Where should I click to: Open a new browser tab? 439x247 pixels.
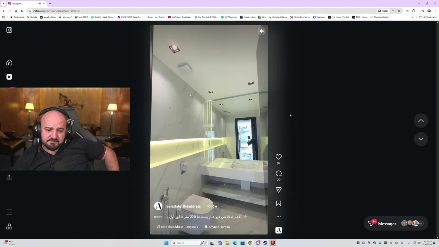point(50,3)
